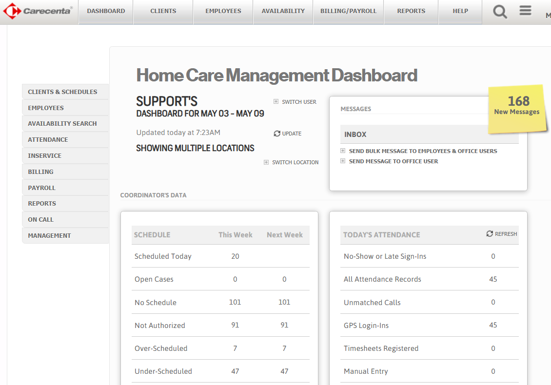Select Employees in the sidebar
Screen dimensions: 551x385
(65, 108)
